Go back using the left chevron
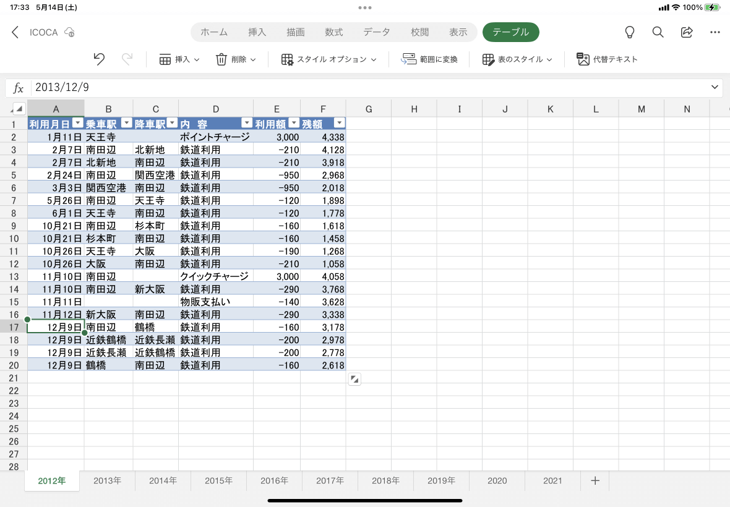Viewport: 730px width, 507px height. (x=15, y=32)
